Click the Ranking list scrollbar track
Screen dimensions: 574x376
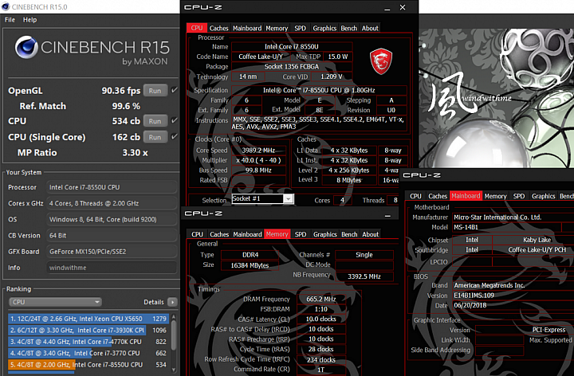tap(174, 358)
